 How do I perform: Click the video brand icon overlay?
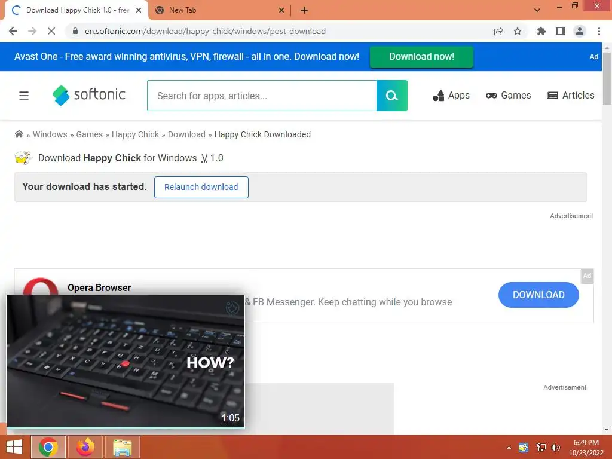click(232, 308)
